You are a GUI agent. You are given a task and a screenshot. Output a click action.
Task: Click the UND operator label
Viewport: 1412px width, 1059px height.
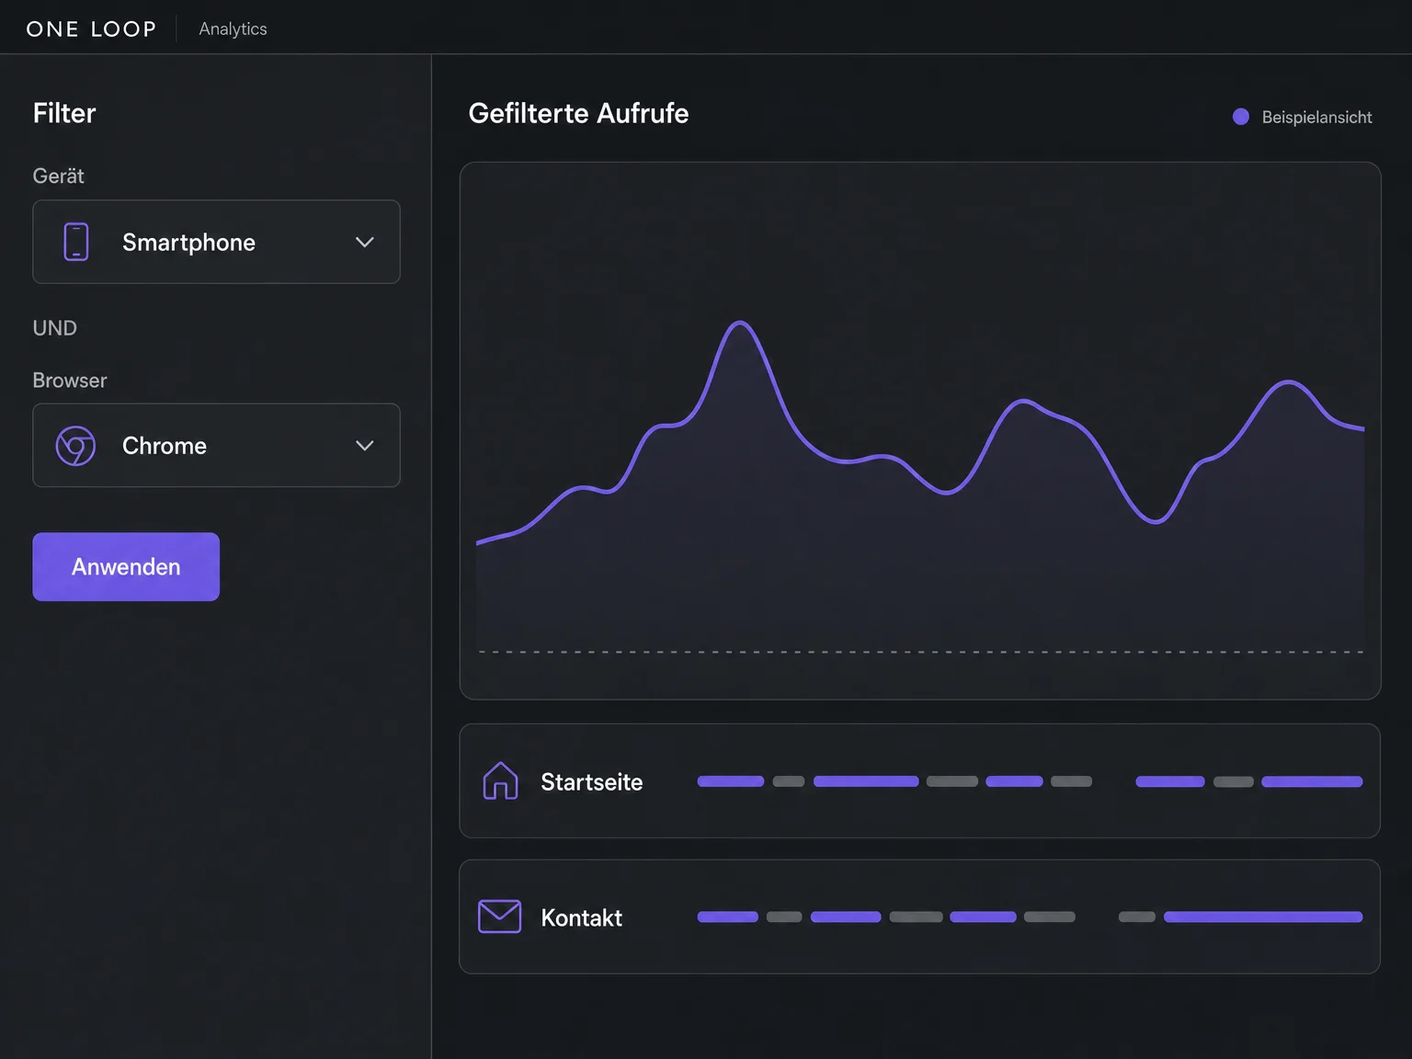tap(54, 328)
